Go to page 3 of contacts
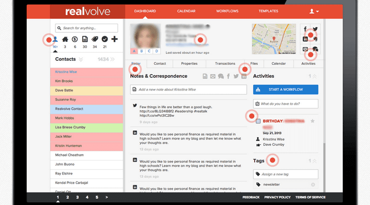Screen dimensions: 370x205 pos(77,197)
